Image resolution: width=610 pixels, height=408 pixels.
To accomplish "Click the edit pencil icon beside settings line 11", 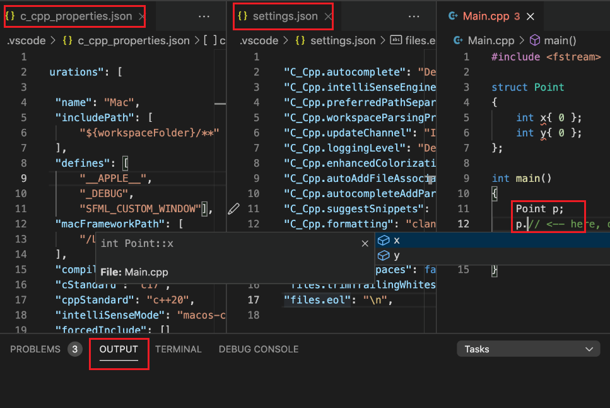I will 233,209.
